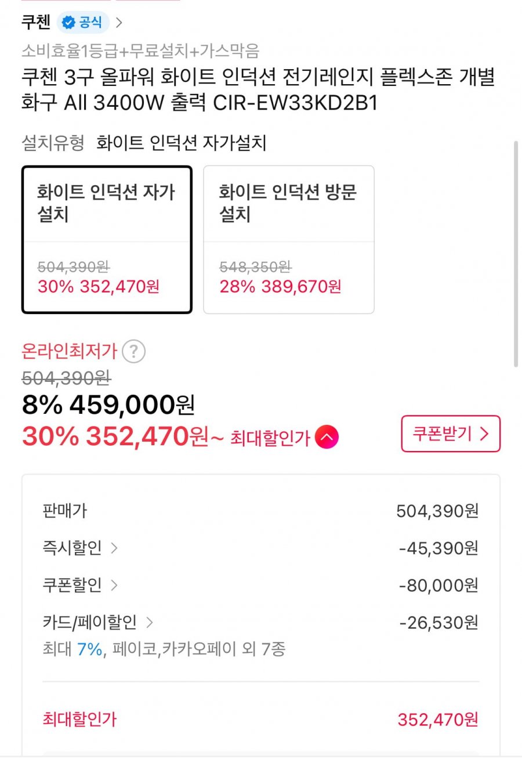Select 화이트 인덕션 방문설치 option
The image size is (522, 758).
(x=288, y=239)
